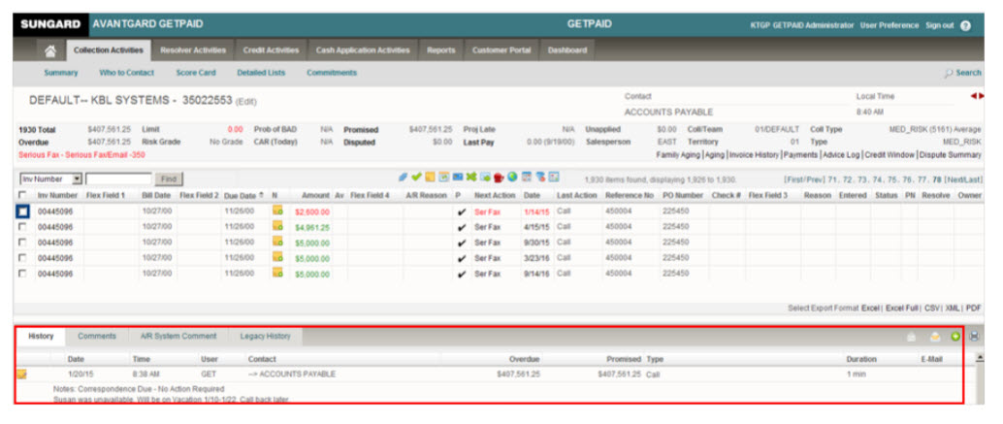Screen dimensions: 1003x424
Task: Click the toolbar icon left of the funnel
Action: pyautogui.click(x=527, y=178)
